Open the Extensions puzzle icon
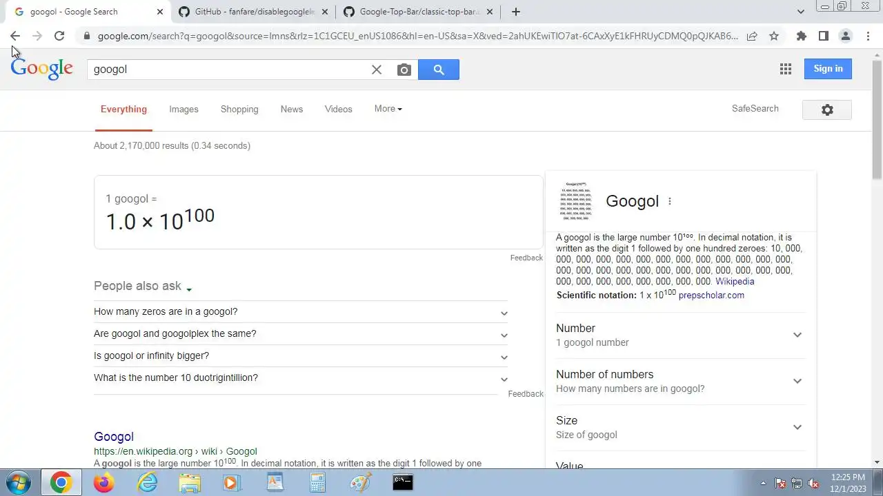The width and height of the screenshot is (883, 496). coord(801,36)
